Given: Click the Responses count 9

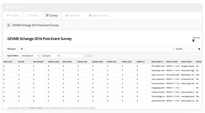Looking at the screenshot, I should [x=193, y=41].
